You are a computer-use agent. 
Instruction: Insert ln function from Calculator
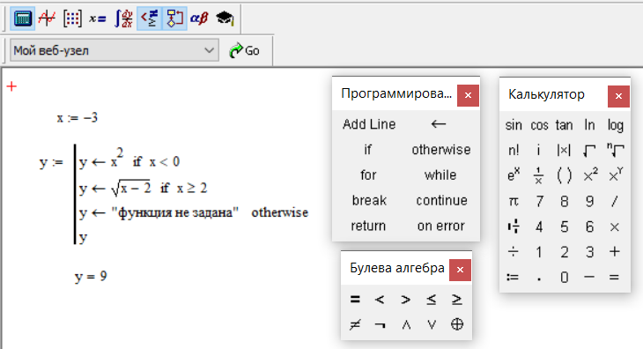tap(589, 125)
